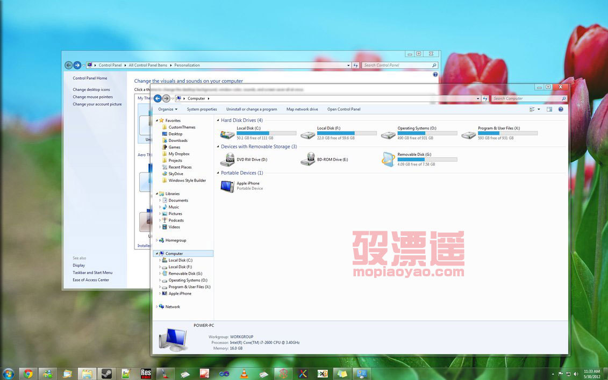Click System properties in toolbar
The height and width of the screenshot is (380, 608).
click(202, 109)
